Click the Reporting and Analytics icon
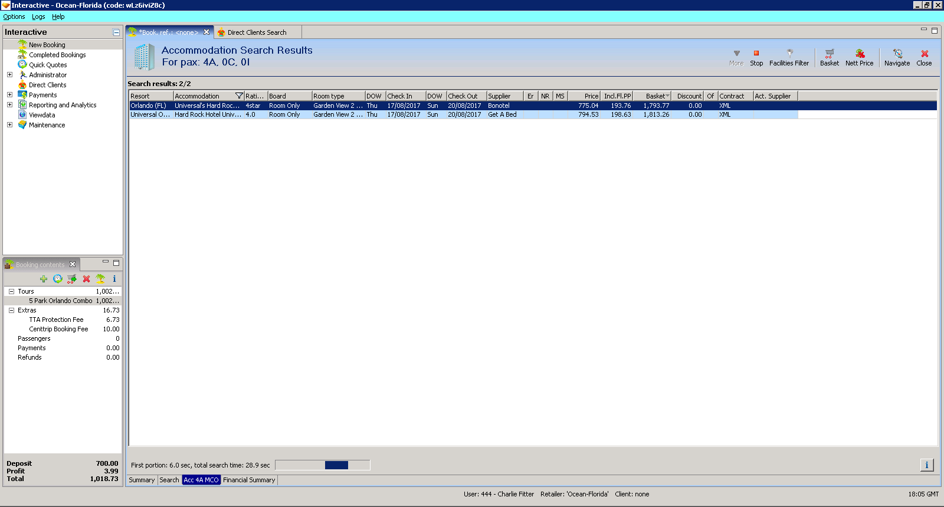944x507 pixels. tap(22, 104)
